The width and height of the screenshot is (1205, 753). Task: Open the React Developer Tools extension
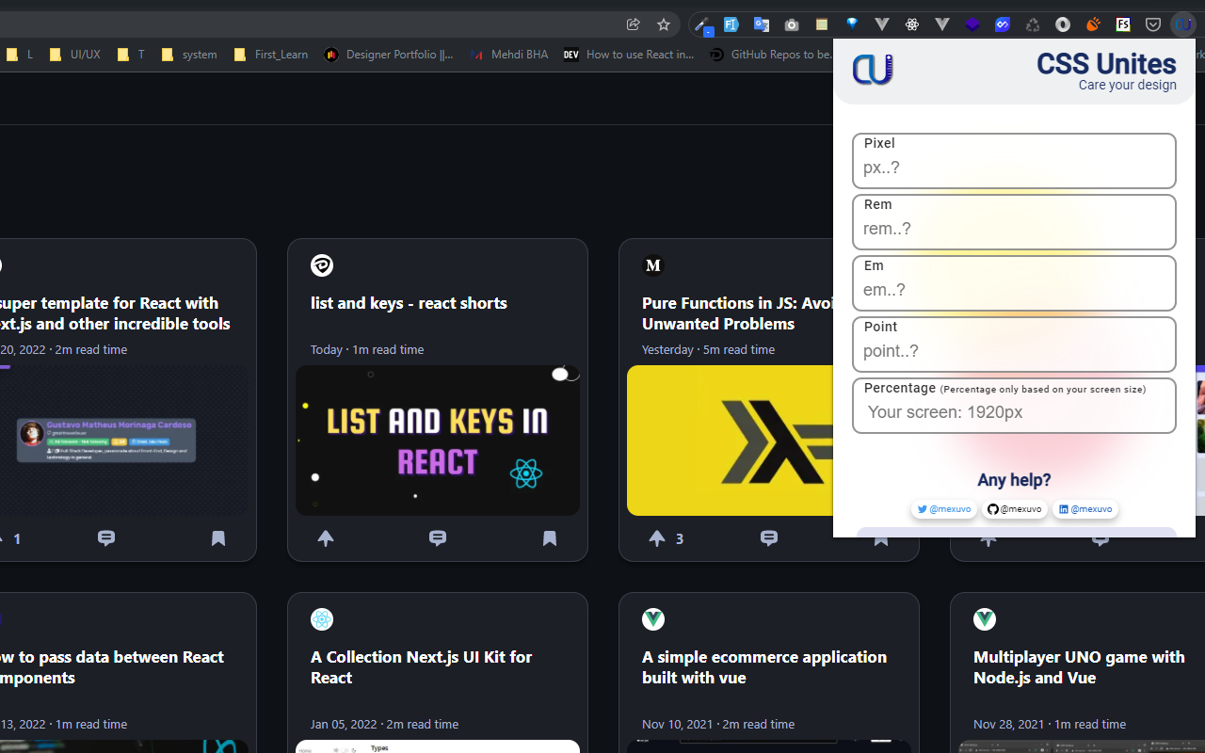(911, 24)
